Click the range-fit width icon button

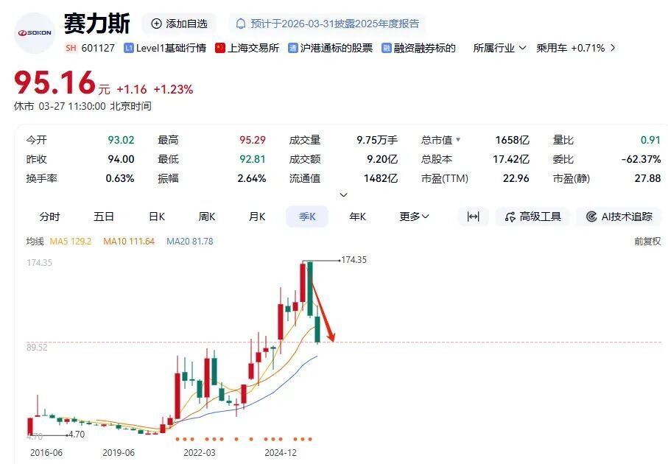(x=473, y=217)
